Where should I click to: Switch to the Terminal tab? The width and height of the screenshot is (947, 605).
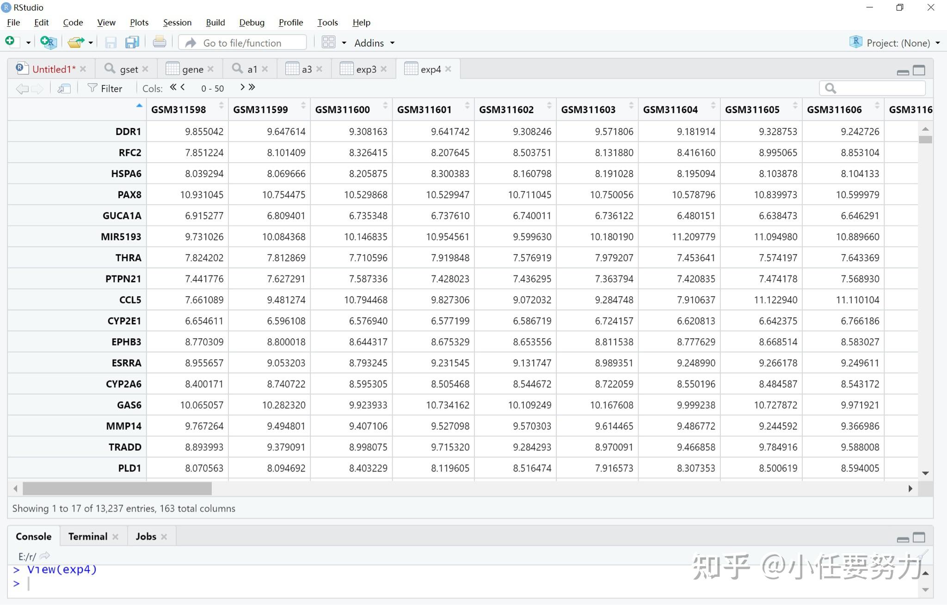pos(87,536)
